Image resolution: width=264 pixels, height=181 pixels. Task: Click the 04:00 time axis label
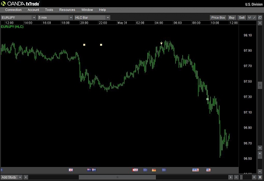click(x=159, y=23)
